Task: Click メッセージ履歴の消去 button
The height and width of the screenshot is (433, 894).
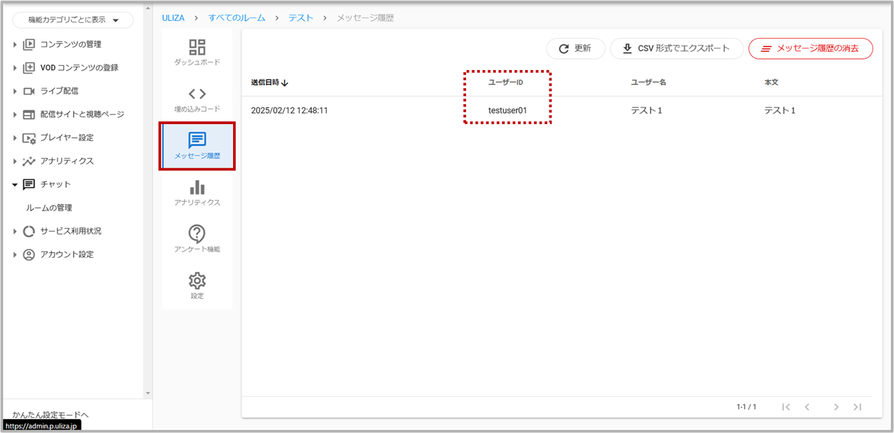Action: pyautogui.click(x=811, y=48)
